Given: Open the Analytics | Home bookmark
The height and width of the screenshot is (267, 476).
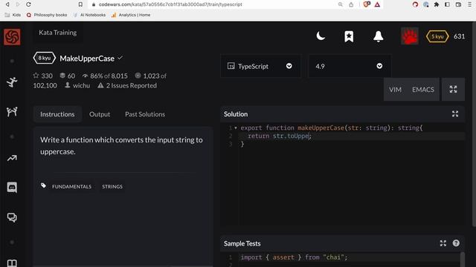Looking at the screenshot, I should tap(131, 15).
